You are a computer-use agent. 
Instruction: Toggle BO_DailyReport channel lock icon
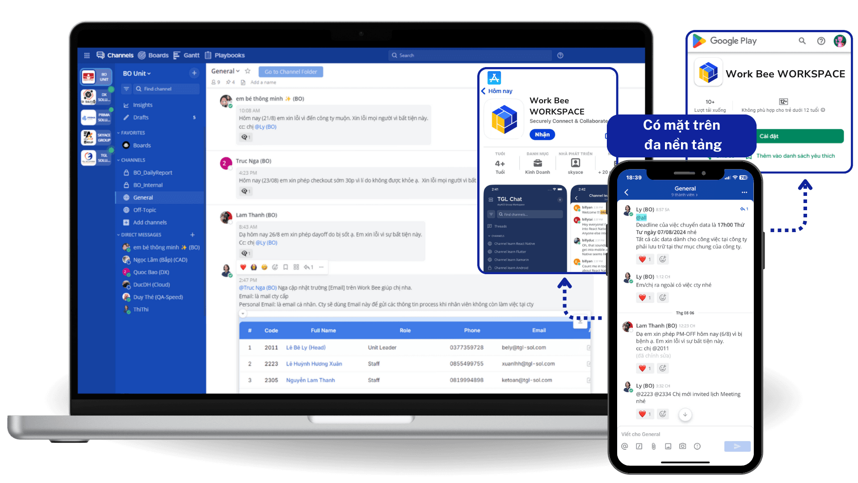click(x=127, y=172)
